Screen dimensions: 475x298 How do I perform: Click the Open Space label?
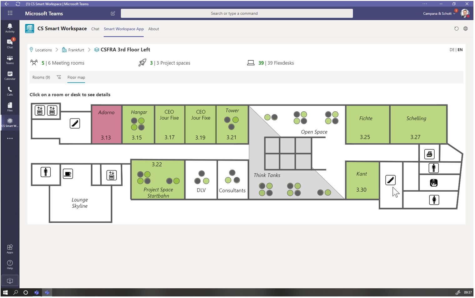tap(314, 132)
